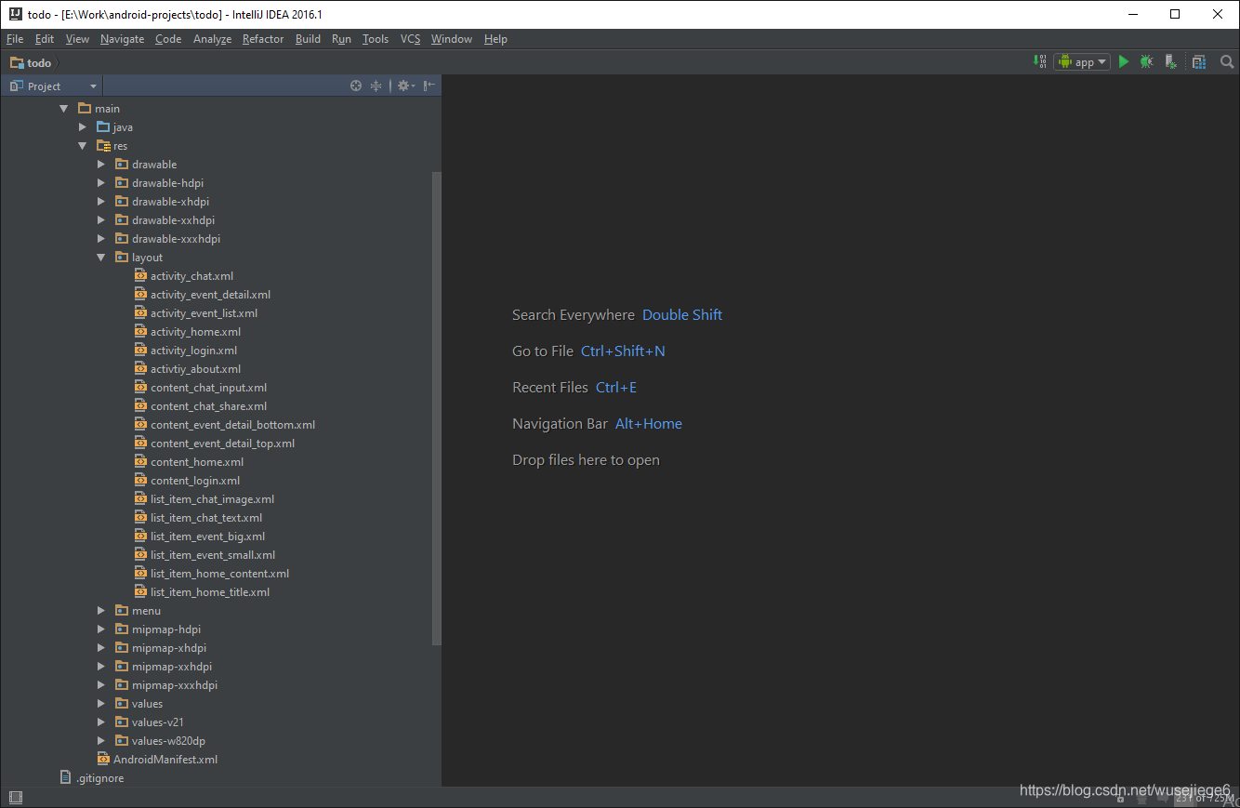The width and height of the screenshot is (1240, 808).
Task: Open the Navigate menu
Action: pyautogui.click(x=122, y=39)
